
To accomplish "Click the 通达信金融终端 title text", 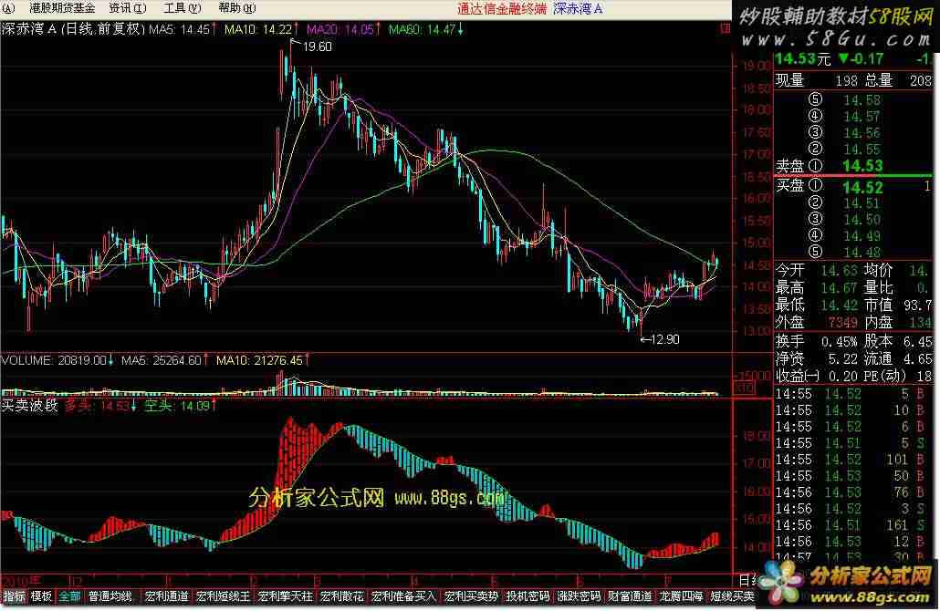I will pos(502,8).
